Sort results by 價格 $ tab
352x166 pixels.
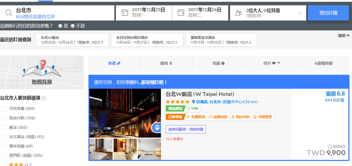click(x=166, y=63)
